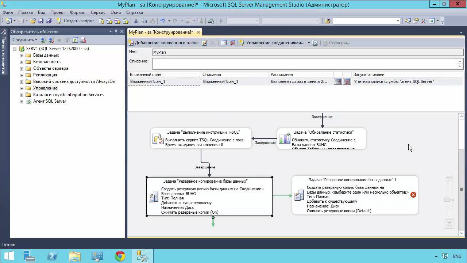Pin the Object Explorer panel
The width and height of the screenshot is (467, 263).
point(116,32)
